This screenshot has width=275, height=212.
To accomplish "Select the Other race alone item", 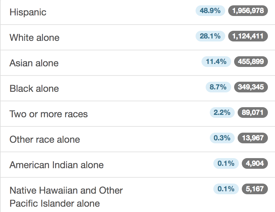I will 137,139.
